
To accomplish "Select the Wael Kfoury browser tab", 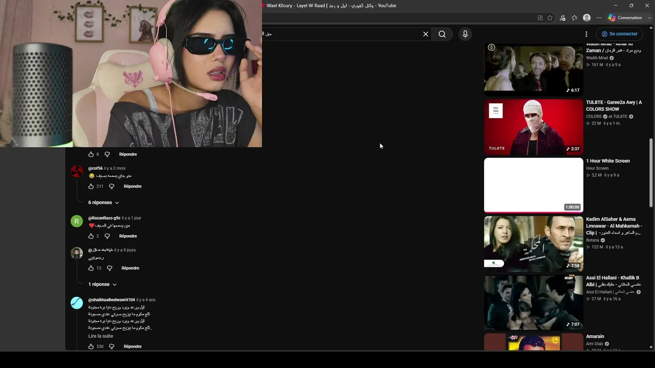I will click(330, 6).
